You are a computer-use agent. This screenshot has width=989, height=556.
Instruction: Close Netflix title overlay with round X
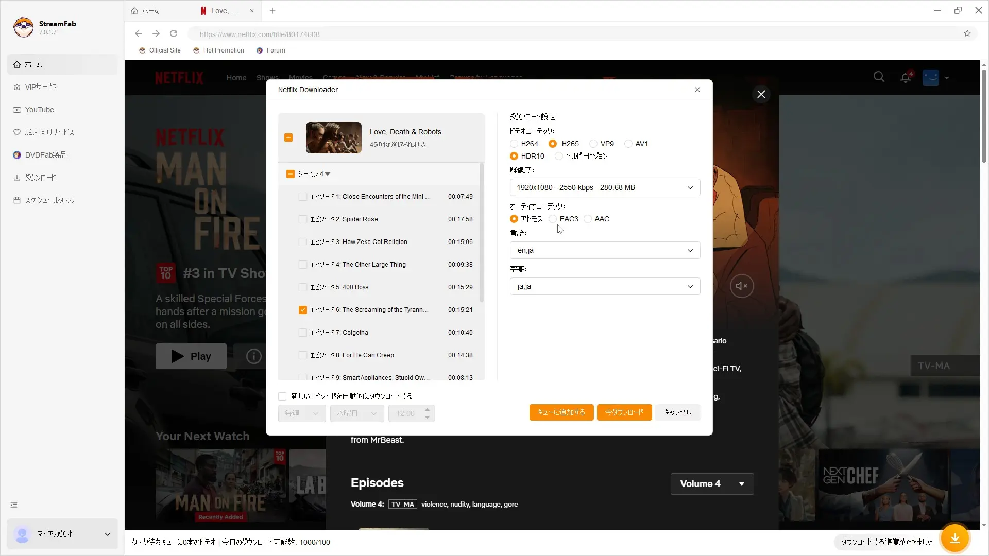pyautogui.click(x=761, y=94)
